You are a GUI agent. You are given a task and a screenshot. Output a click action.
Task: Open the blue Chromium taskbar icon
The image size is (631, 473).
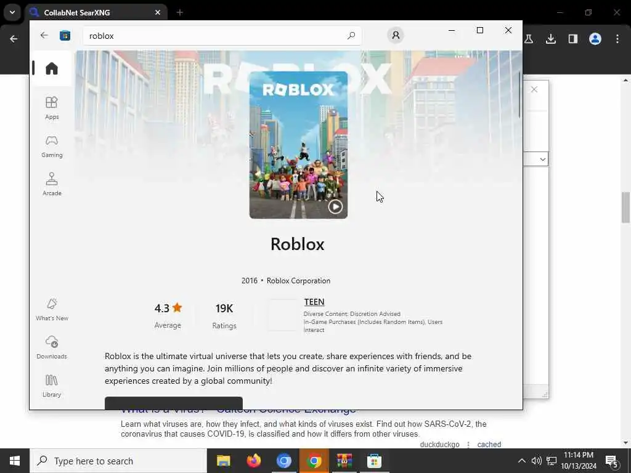point(283,461)
